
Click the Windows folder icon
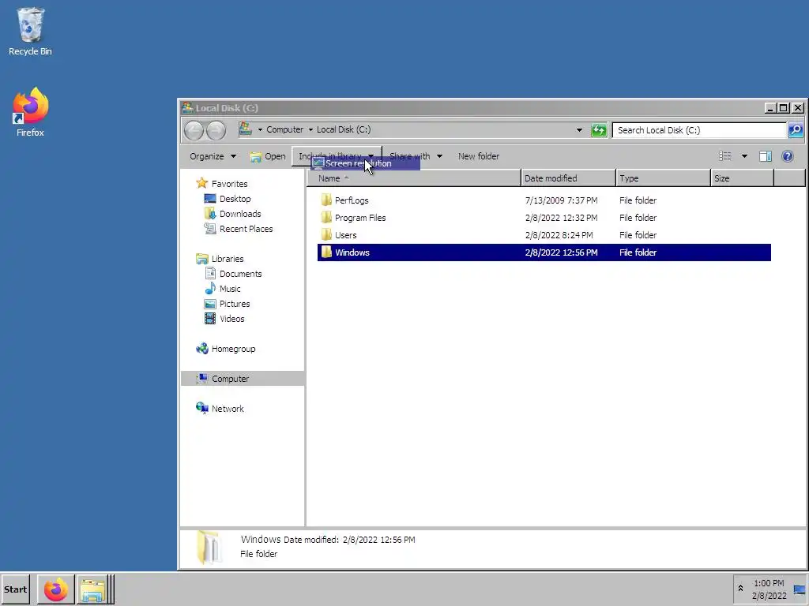(x=326, y=252)
